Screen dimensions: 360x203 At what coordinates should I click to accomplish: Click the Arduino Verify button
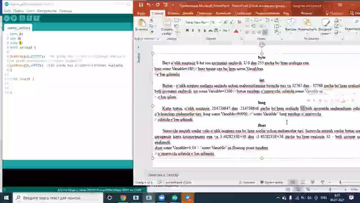pyautogui.click(x=7, y=18)
